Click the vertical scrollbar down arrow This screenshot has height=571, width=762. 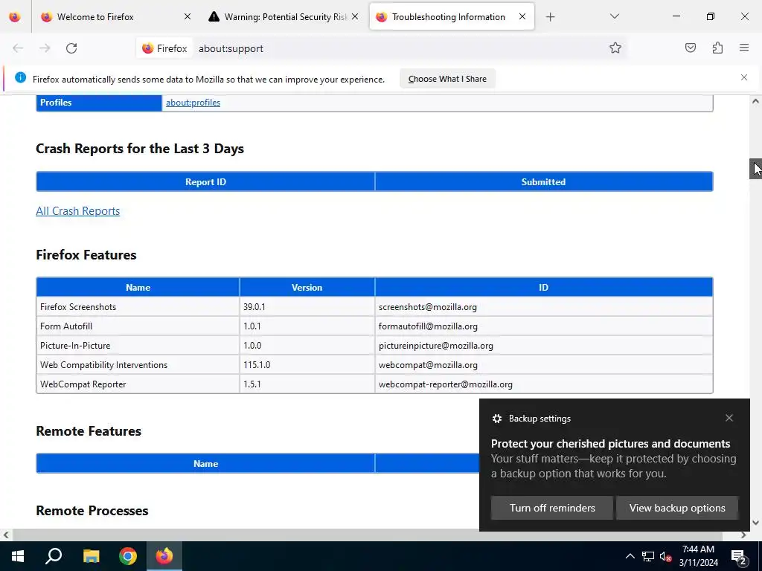click(755, 523)
